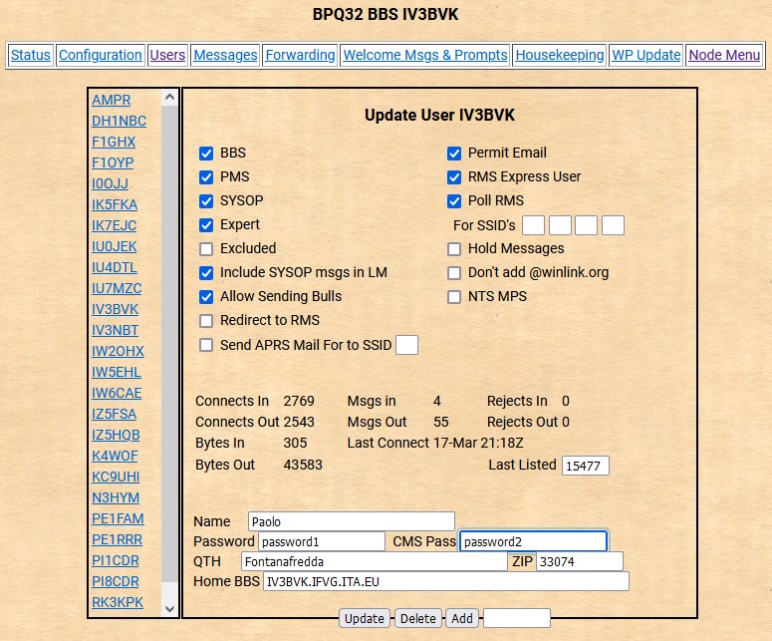This screenshot has height=641, width=772.
Task: Click the Home BBS field
Action: pyautogui.click(x=446, y=581)
